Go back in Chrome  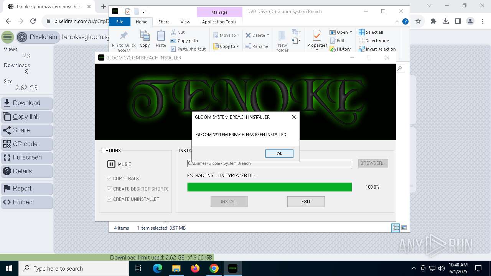tap(8, 21)
